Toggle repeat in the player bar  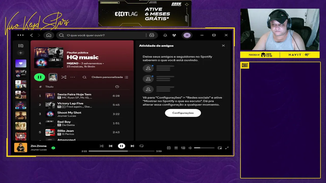[142, 146]
